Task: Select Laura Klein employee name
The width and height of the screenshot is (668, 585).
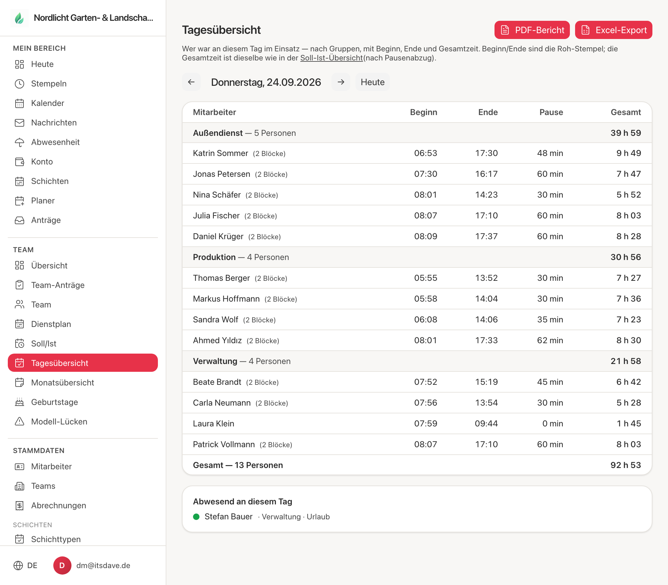Action: pos(213,423)
